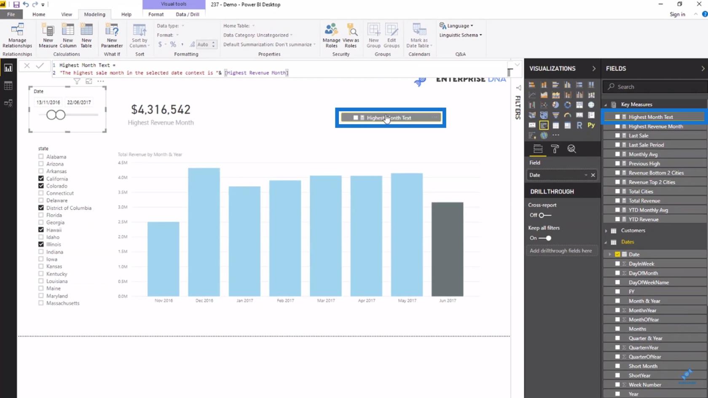Open the Language dropdown
This screenshot has height=398, width=708.
coord(456,26)
